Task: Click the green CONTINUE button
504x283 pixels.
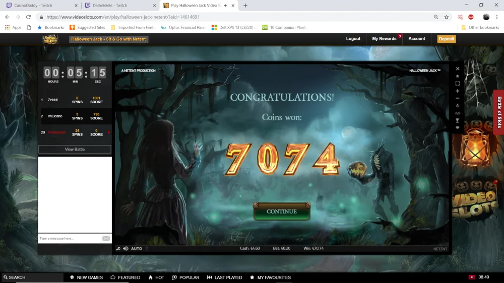Action: pos(282,211)
